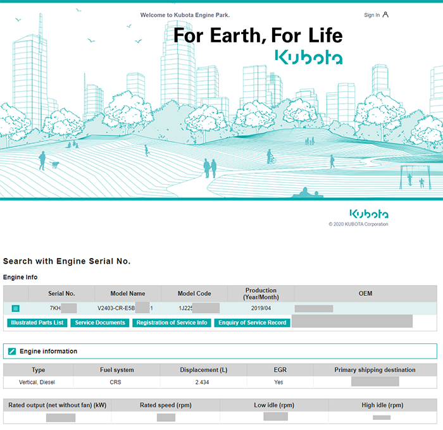This screenshot has height=430, width=443.
Task: Select the EGR value Yes
Action: [x=278, y=383]
